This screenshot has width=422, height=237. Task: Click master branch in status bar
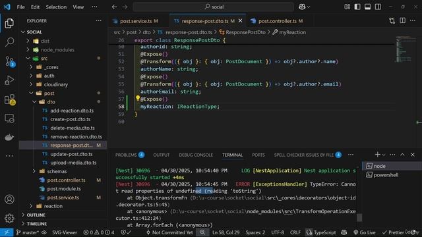tap(28, 232)
